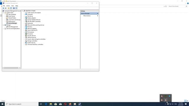Select System devices category
This screenshot has height=106, width=189.
point(31,43)
